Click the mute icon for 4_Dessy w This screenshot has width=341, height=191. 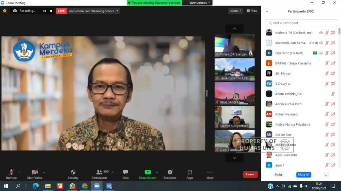327,84
